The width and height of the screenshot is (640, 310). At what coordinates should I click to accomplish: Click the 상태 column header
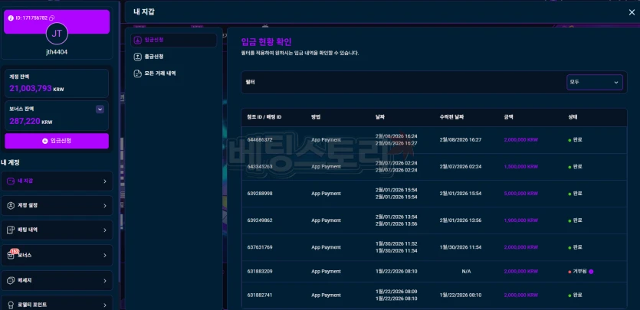(x=573, y=117)
